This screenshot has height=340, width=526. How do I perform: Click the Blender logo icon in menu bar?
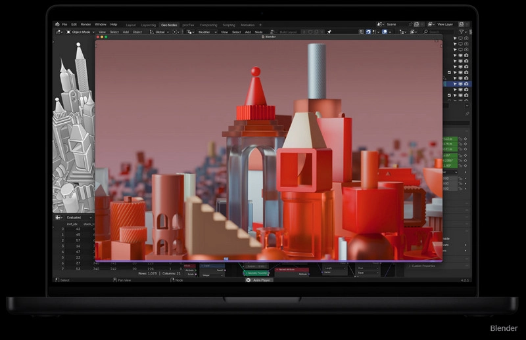[57, 24]
